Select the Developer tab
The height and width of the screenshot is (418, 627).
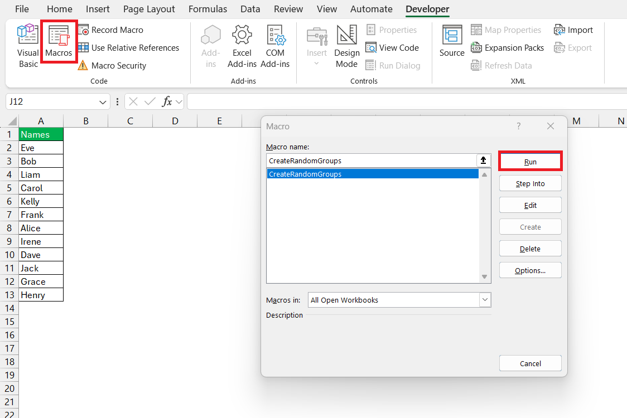(x=427, y=9)
